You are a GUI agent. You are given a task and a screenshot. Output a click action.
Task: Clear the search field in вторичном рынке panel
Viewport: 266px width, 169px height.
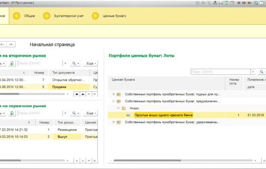65,63
